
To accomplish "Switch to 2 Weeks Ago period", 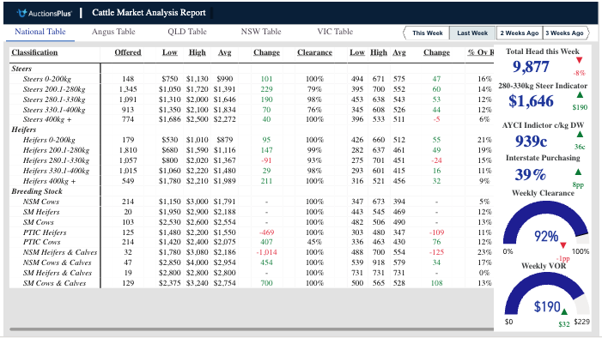I will (519, 33).
